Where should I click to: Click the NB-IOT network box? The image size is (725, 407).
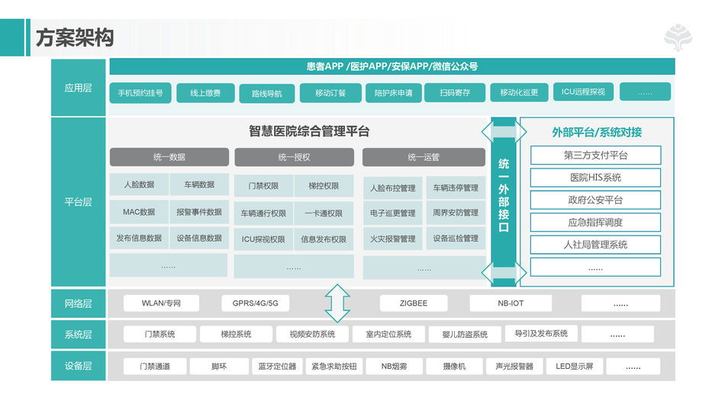(x=507, y=303)
